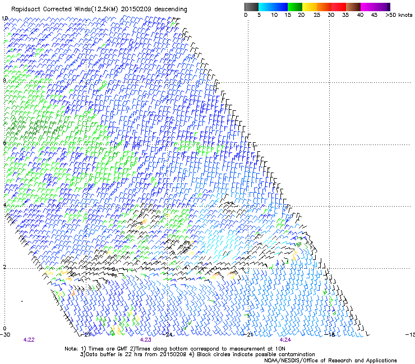
Task: Click the legend tick label '25'
Action: (317, 15)
